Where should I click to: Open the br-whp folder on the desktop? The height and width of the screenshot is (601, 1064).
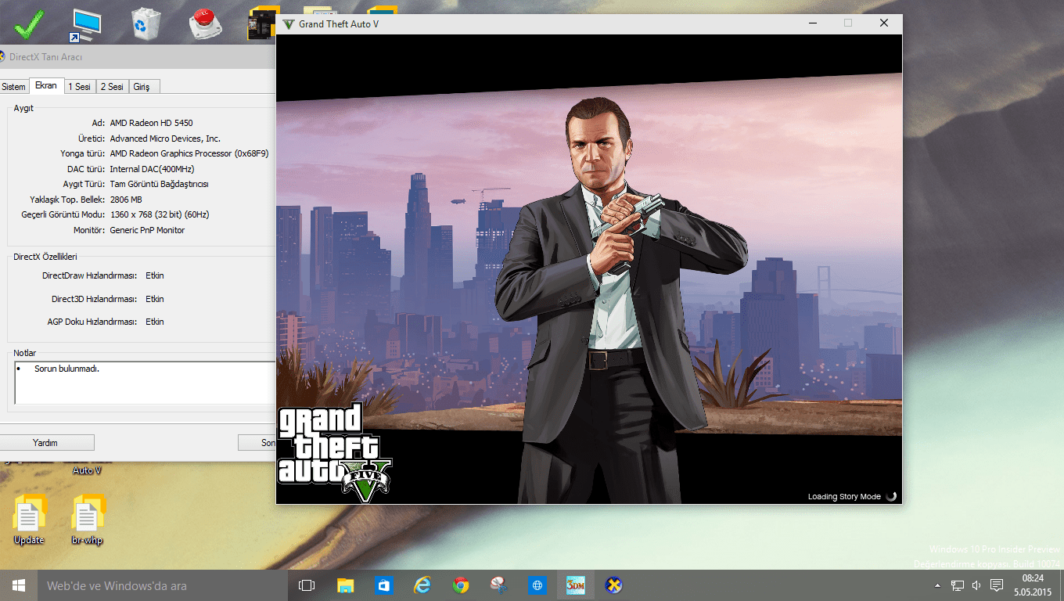pyautogui.click(x=87, y=519)
